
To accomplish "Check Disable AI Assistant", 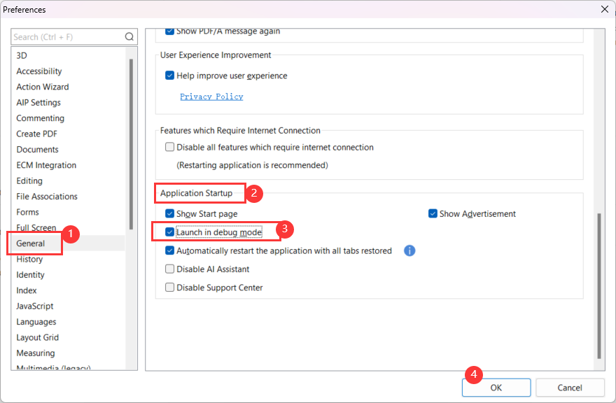I will click(x=169, y=268).
